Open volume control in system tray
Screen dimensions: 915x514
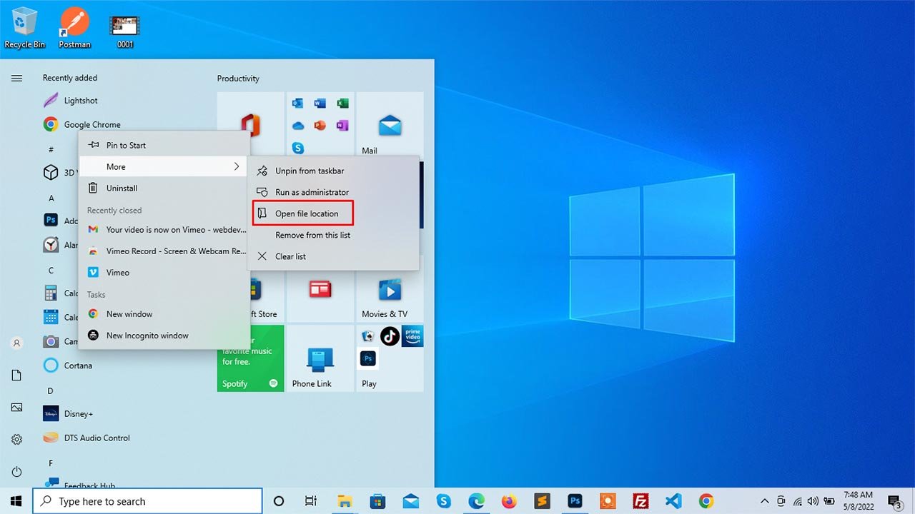tap(813, 501)
